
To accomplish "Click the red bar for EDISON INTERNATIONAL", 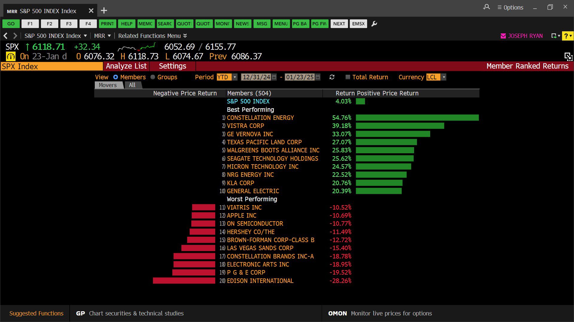I will pyautogui.click(x=184, y=281).
